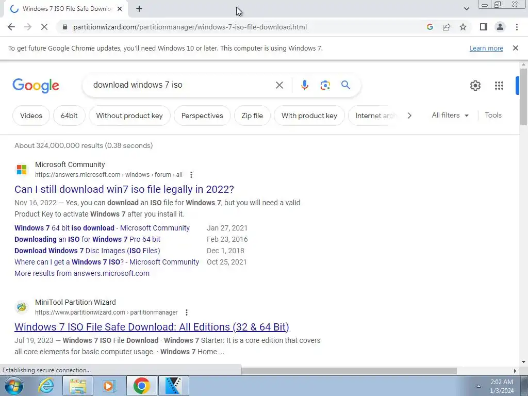
Task: Open 'Where can I get a Windows 7 ISO' link
Action: pos(107,262)
